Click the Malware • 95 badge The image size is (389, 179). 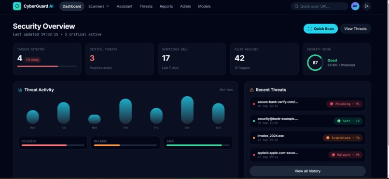click(x=346, y=155)
